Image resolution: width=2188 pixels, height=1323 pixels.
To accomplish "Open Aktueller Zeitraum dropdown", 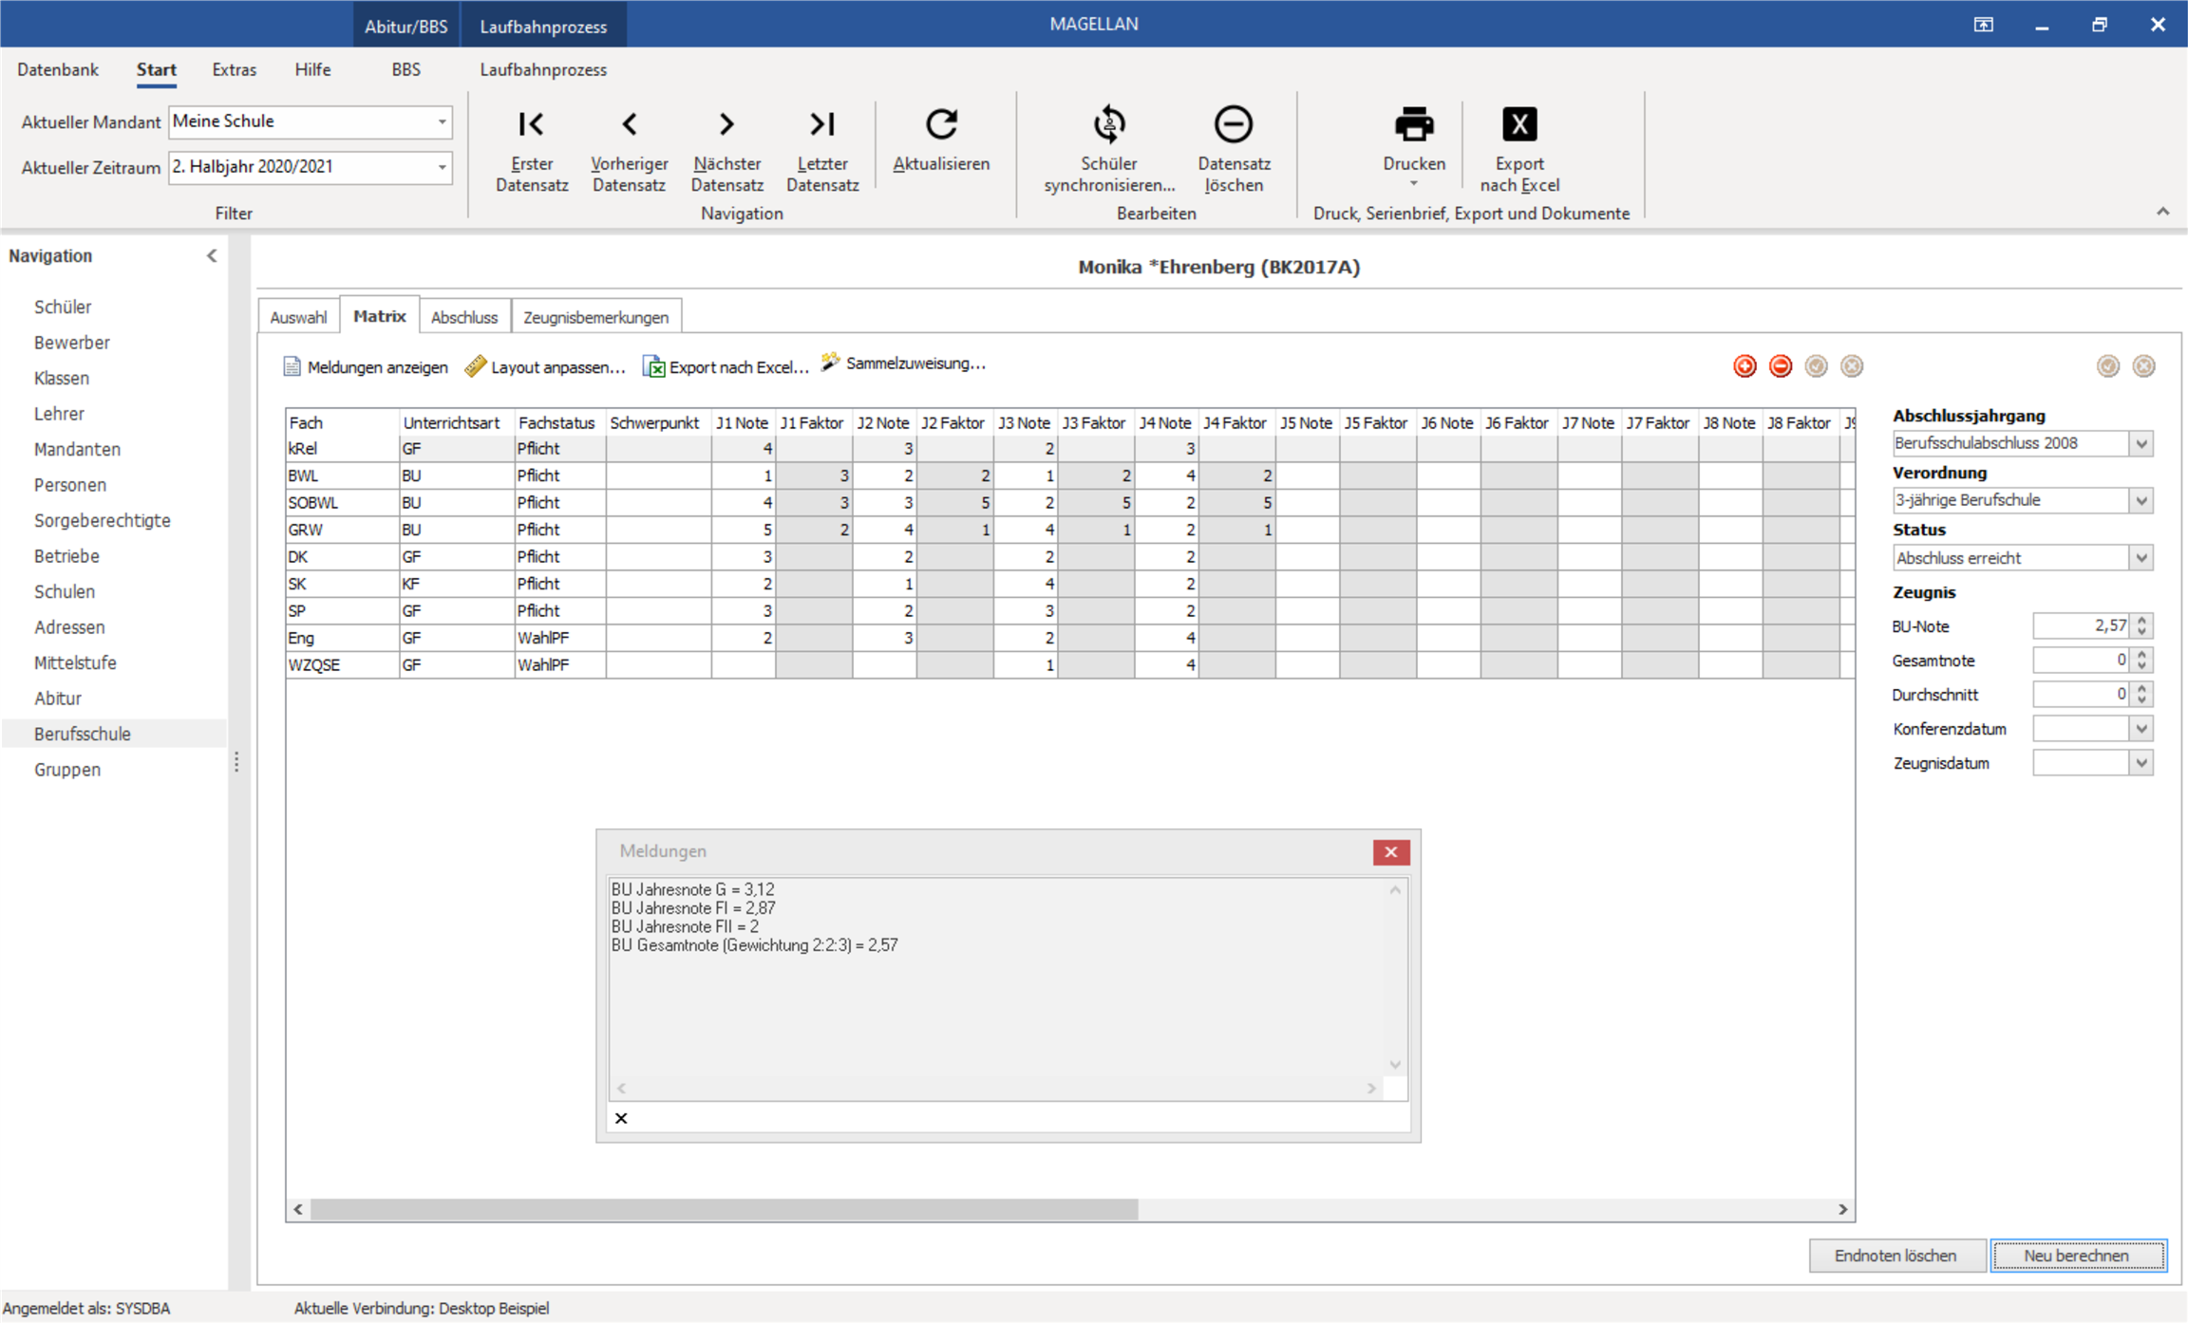I will pos(442,168).
